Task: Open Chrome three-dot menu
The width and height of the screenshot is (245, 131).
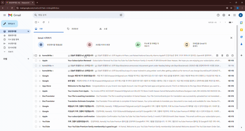Action: click(242, 8)
